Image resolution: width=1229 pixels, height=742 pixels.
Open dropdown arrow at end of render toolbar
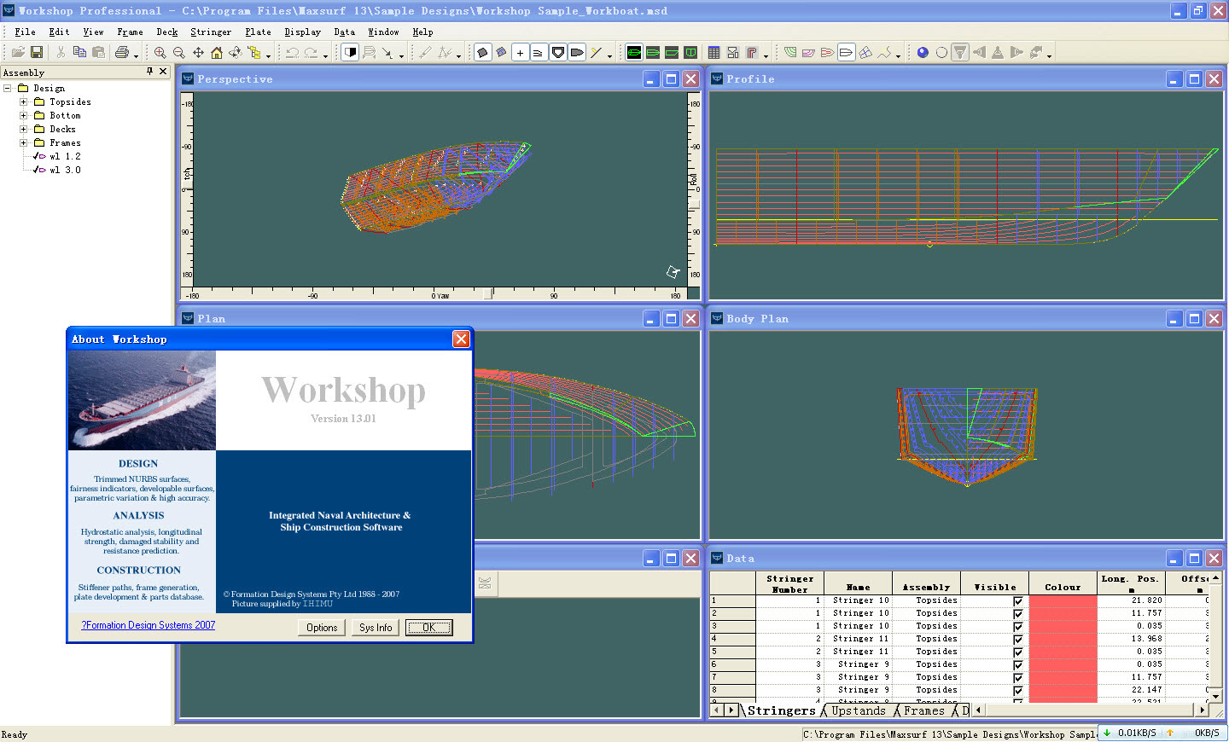tap(1049, 55)
